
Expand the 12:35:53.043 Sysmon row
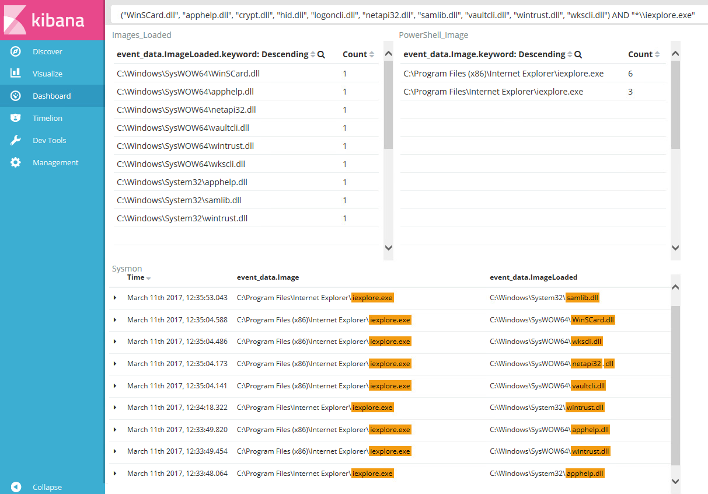pos(115,298)
